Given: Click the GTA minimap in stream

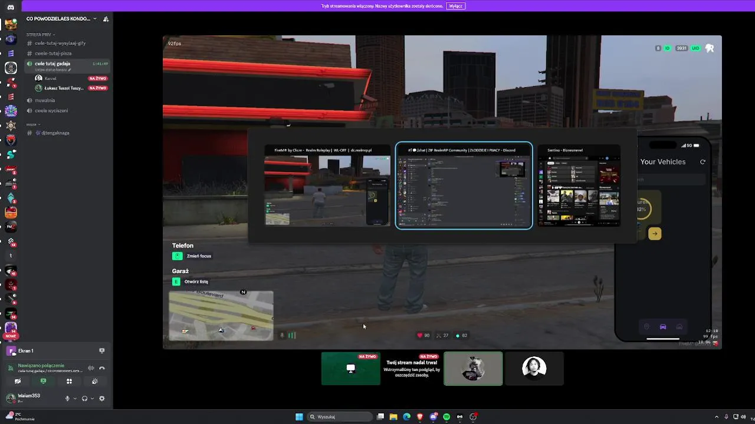Looking at the screenshot, I should 221,316.
